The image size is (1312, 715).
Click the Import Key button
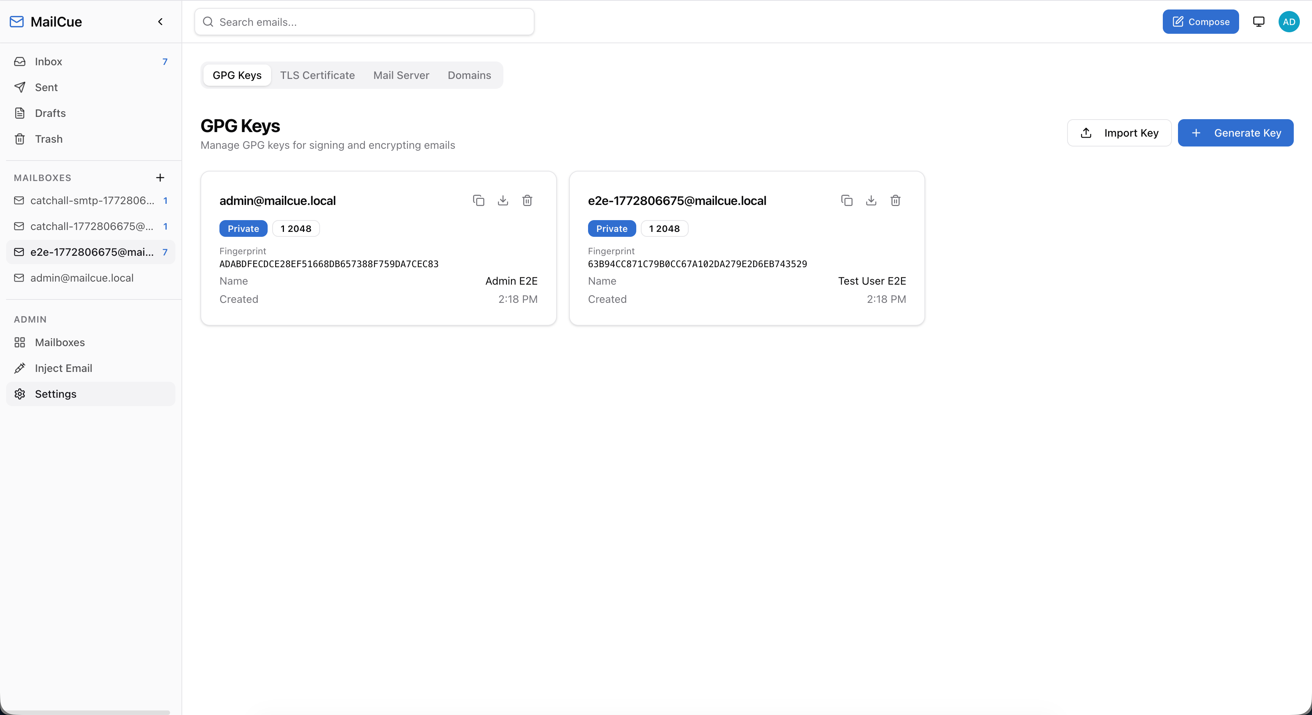[x=1119, y=133]
